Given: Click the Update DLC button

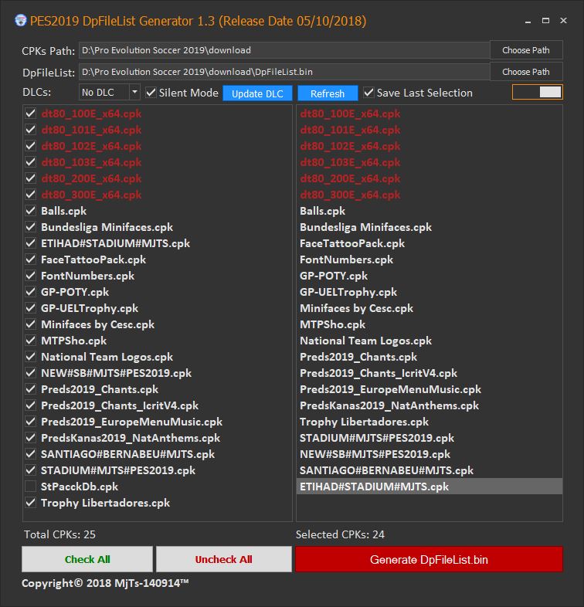Looking at the screenshot, I should click(257, 93).
